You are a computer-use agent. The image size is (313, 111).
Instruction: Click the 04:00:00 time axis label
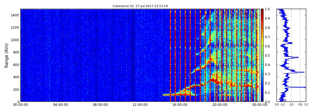[60, 105]
